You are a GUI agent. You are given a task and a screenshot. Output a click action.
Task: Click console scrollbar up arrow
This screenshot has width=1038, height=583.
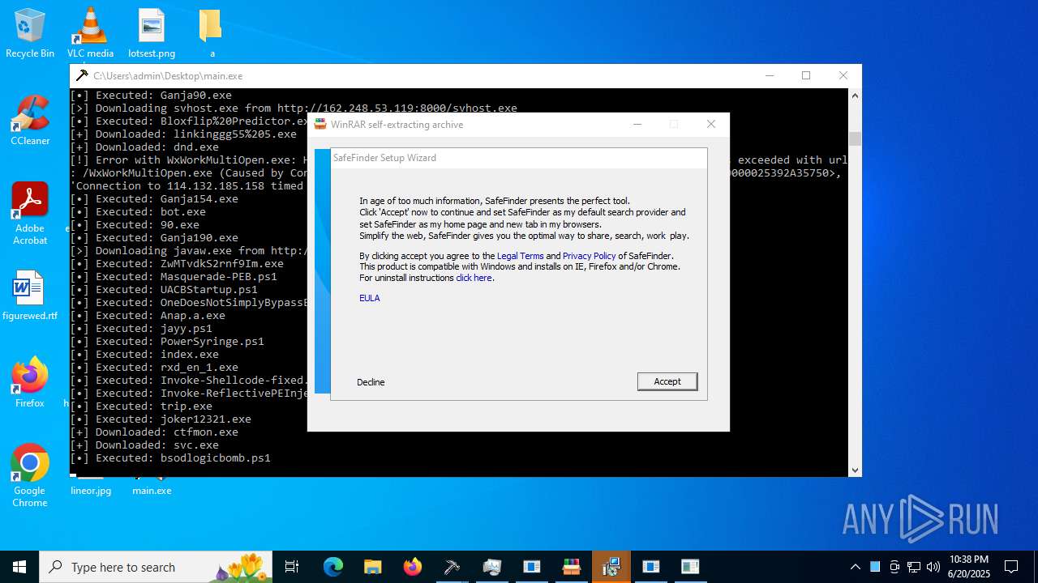(855, 96)
